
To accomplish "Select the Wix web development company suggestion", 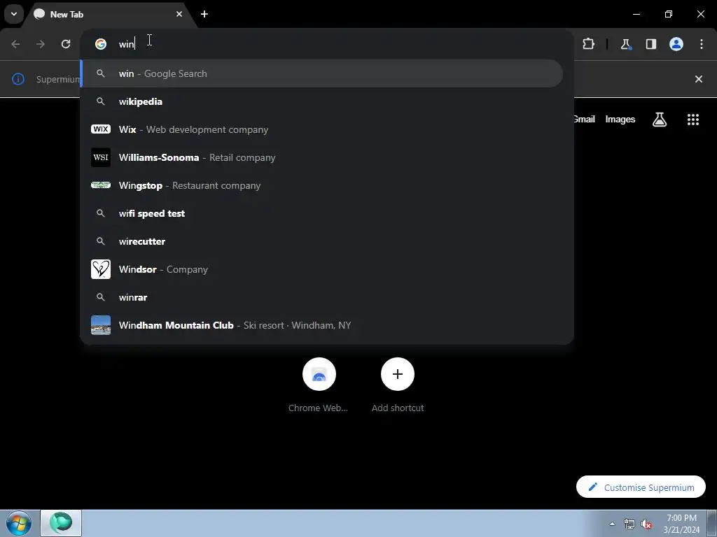I will pos(322,129).
